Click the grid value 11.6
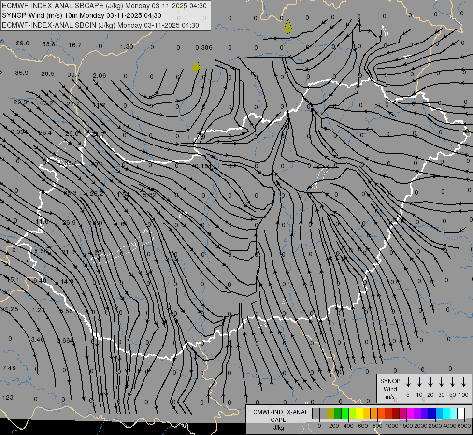This screenshot has width=473, height=435. pos(42,222)
